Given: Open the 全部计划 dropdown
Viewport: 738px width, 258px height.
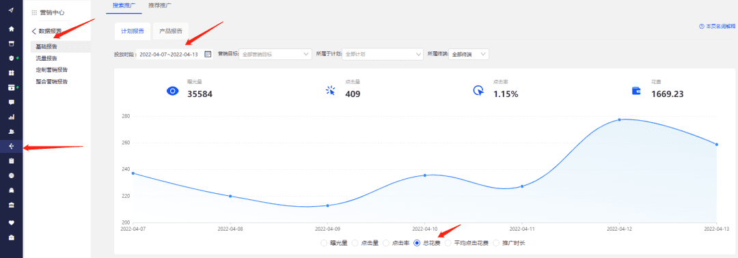Looking at the screenshot, I should point(383,54).
